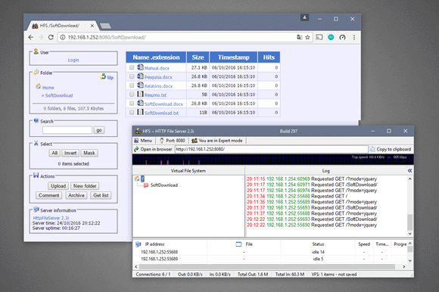Click the Resumo.txt text file icon
Viewport: 439px width, 292px height.
click(140, 94)
